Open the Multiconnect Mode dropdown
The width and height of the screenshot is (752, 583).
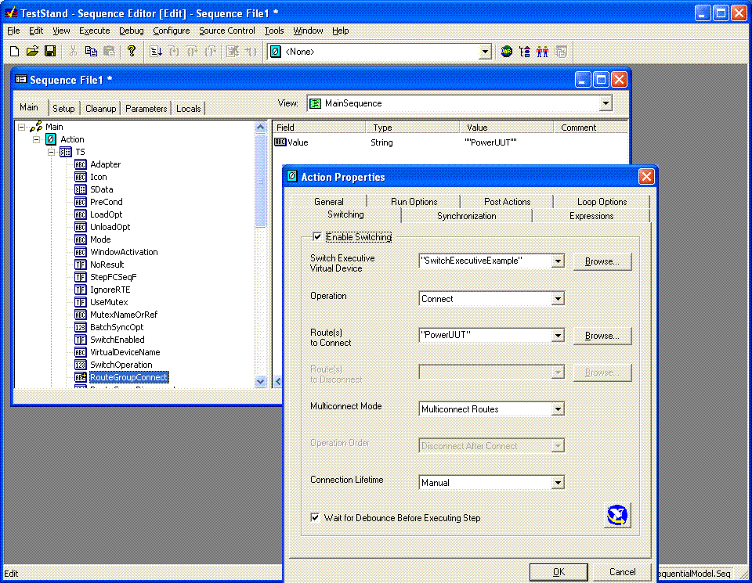coord(557,409)
